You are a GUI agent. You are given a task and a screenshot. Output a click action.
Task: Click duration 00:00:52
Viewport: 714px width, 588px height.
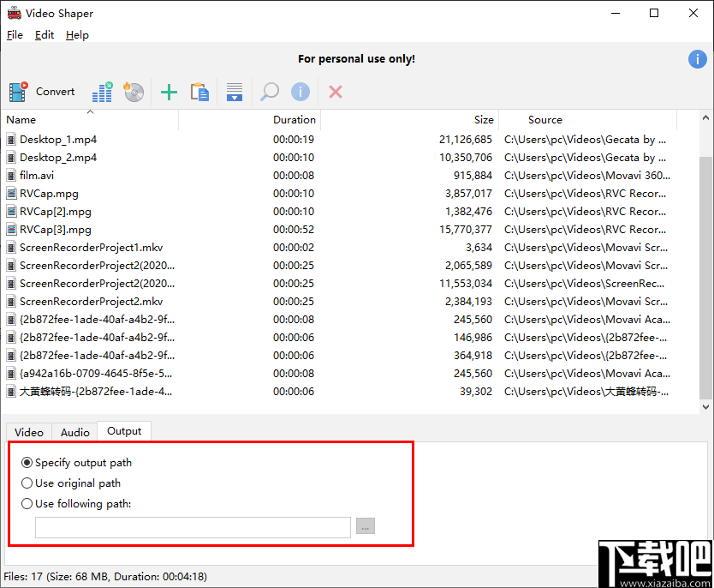[x=294, y=230]
